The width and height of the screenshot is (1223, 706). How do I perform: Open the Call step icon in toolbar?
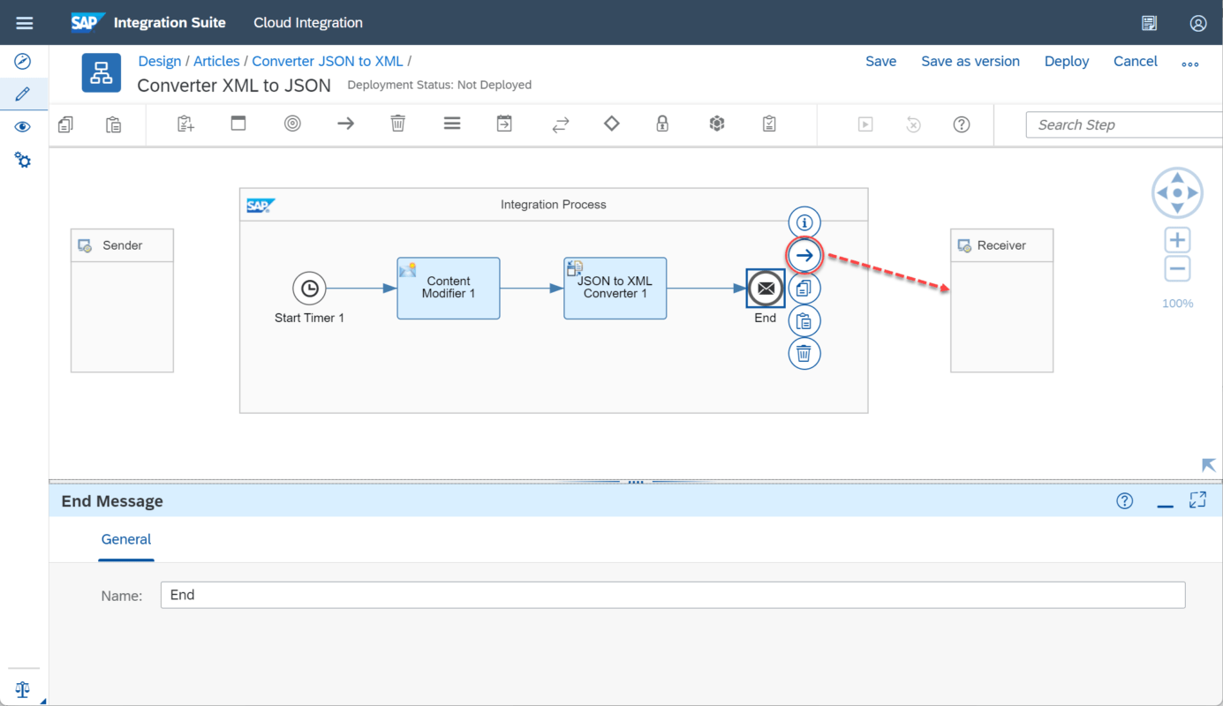[504, 124]
